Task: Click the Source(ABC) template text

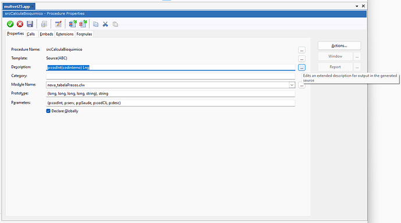Action: point(57,58)
